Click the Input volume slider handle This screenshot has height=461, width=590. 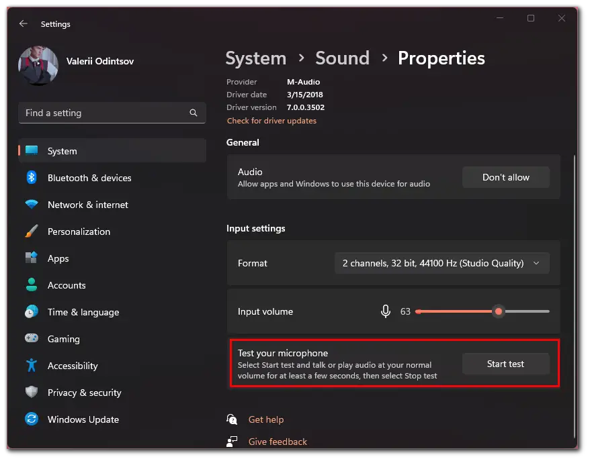tap(499, 311)
